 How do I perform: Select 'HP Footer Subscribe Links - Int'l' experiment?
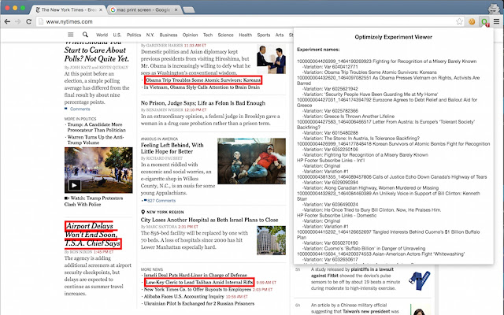tap(331, 161)
